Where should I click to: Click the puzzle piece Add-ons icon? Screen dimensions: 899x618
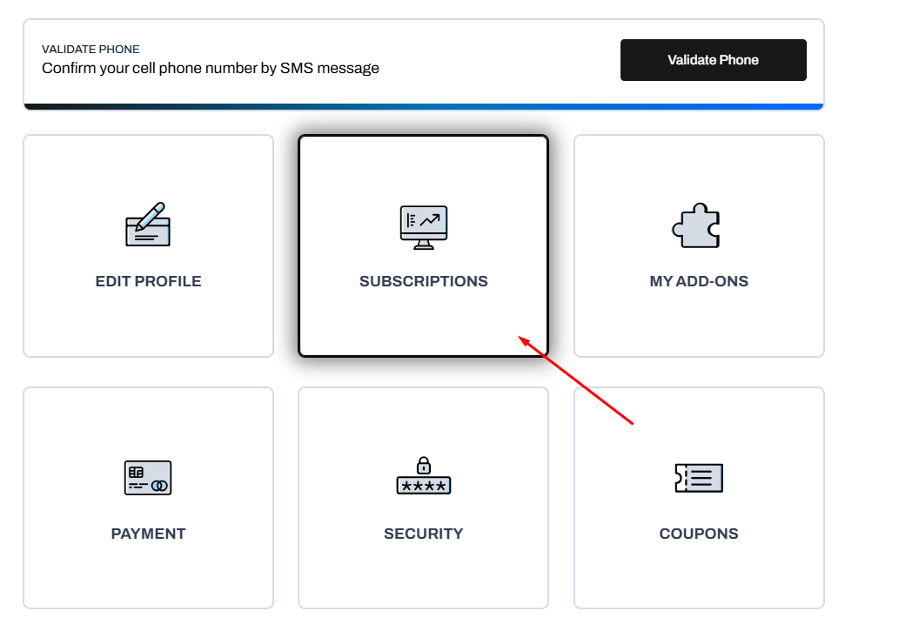696,225
